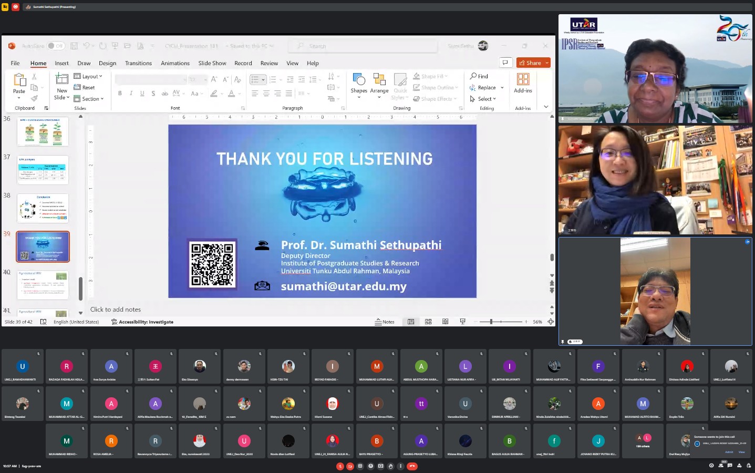Open Meet more options menu
Screen dimensions: 755x473
(x=400, y=466)
